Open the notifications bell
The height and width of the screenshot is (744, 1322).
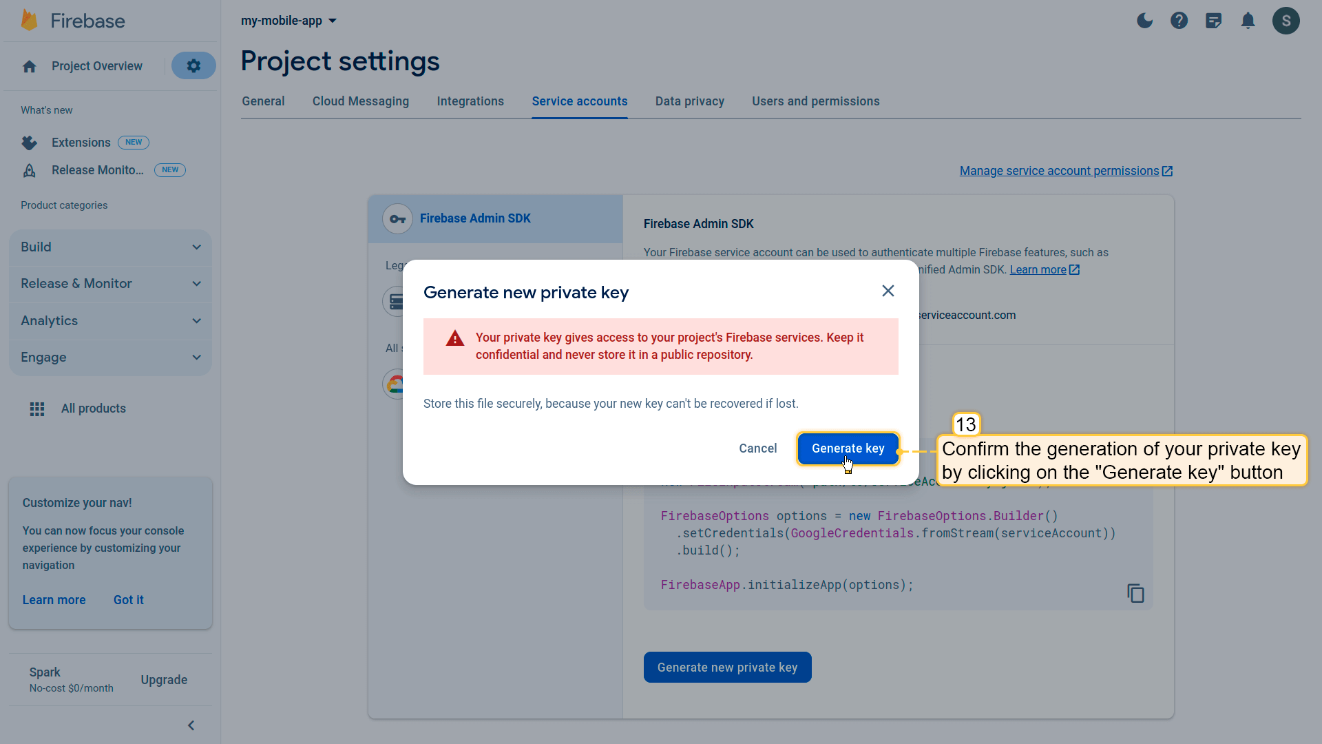[x=1248, y=21]
